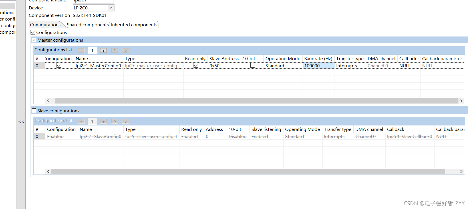Click the Transfer type Interrupts cell in master row

click(x=350, y=66)
